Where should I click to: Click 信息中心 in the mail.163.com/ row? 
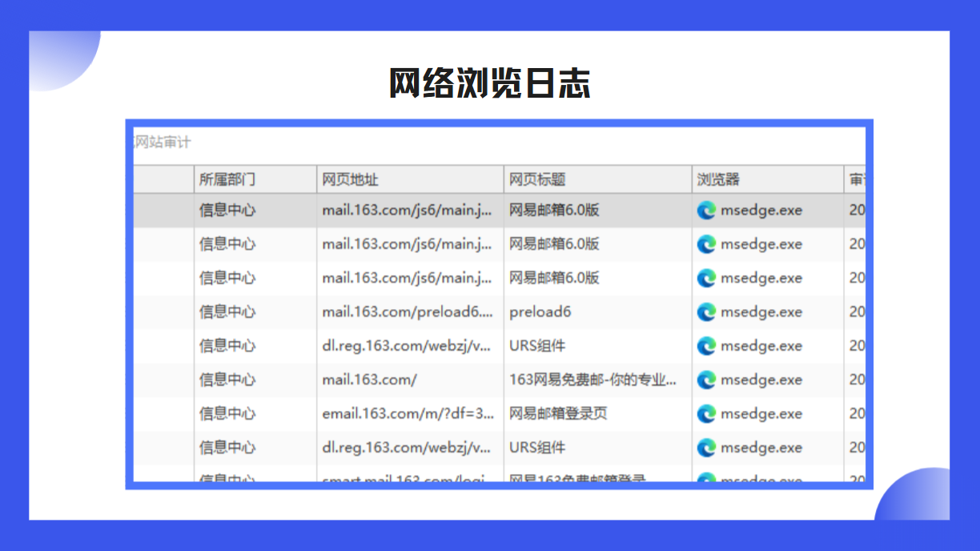point(227,380)
